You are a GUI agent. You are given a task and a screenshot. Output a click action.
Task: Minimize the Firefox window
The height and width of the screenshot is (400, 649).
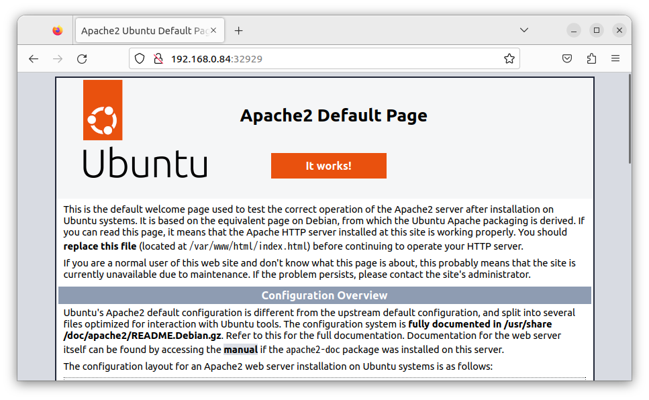(574, 30)
